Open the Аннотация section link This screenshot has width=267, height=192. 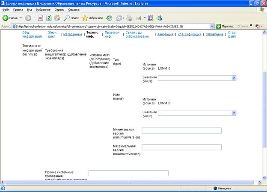coord(165,34)
